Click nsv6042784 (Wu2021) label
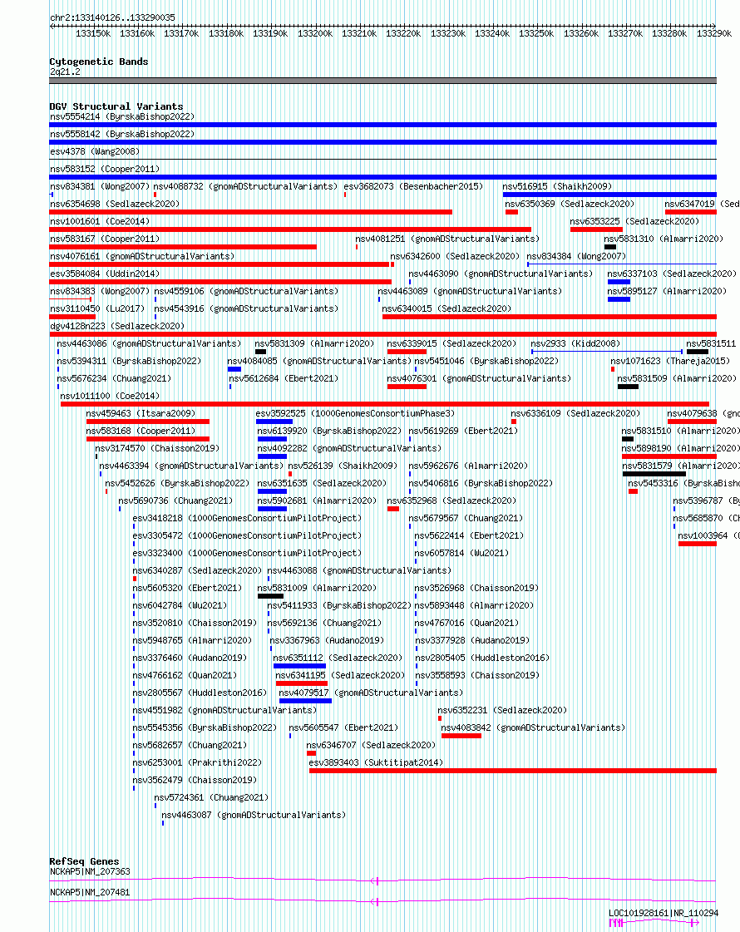The width and height of the screenshot is (740, 932). coord(180,606)
